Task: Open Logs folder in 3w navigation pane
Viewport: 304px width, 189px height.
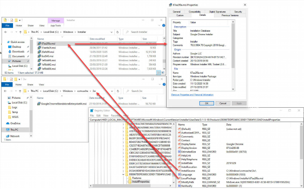Action: coord(15,107)
